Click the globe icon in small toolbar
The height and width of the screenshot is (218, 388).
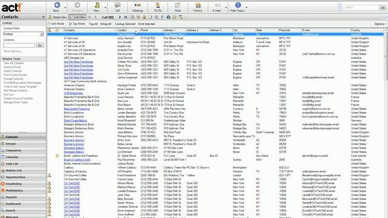point(169,17)
